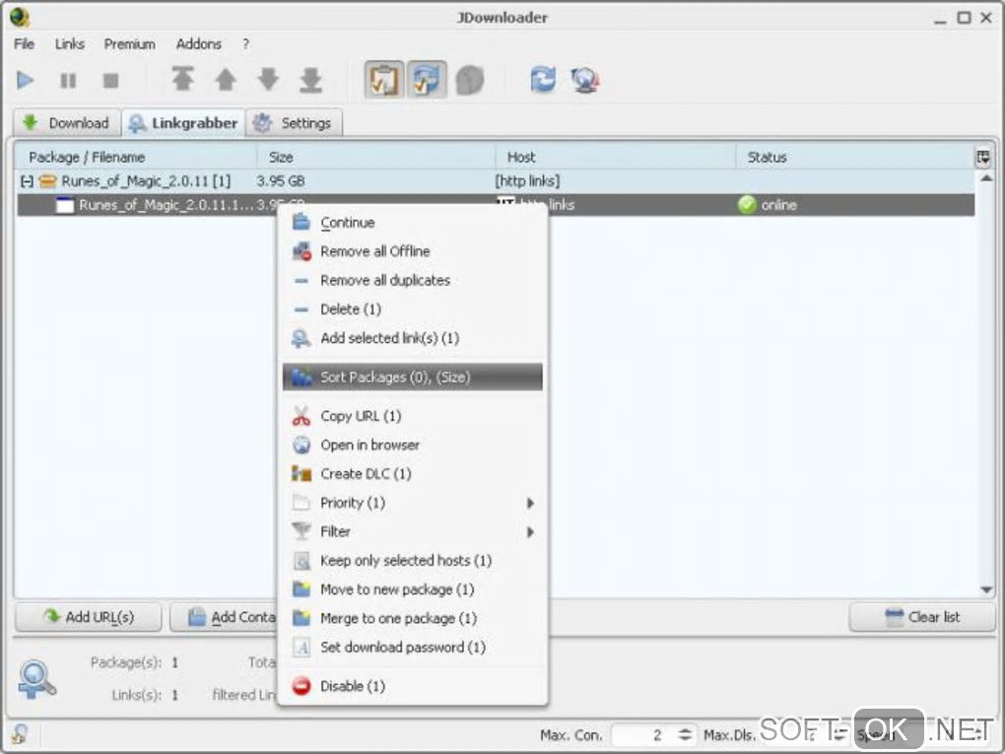The image size is (1005, 754).
Task: Minimize the JDownloader window
Action: coord(940,20)
